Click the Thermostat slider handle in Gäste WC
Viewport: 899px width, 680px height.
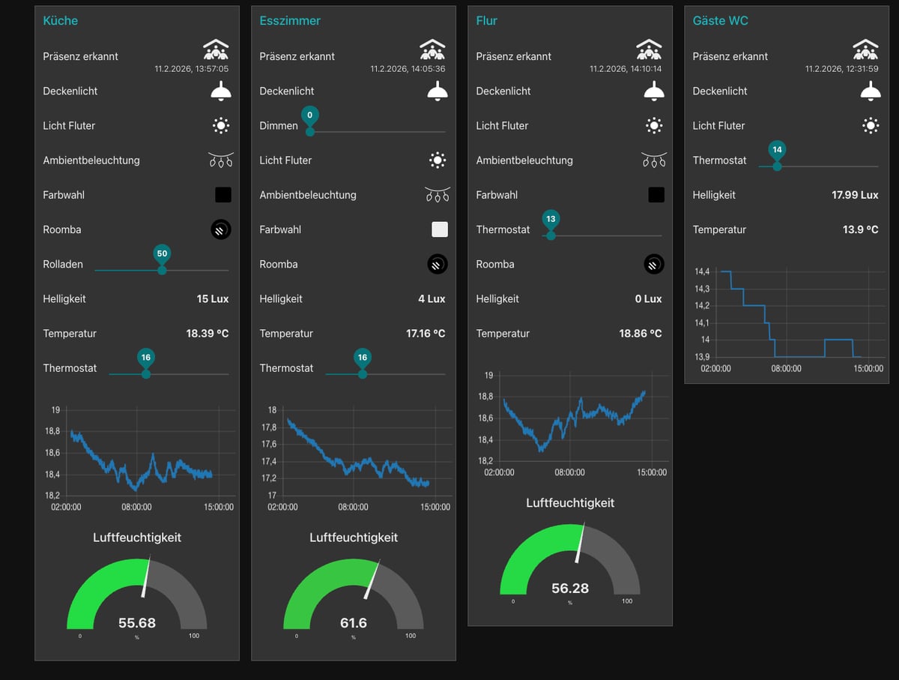(777, 166)
